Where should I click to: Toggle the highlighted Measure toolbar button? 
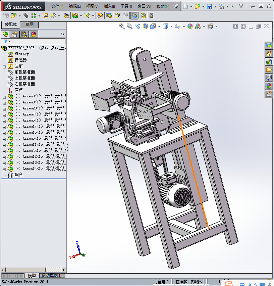click(134, 16)
